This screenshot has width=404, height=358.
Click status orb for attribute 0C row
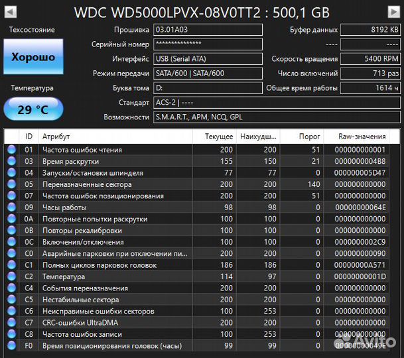tap(11, 242)
